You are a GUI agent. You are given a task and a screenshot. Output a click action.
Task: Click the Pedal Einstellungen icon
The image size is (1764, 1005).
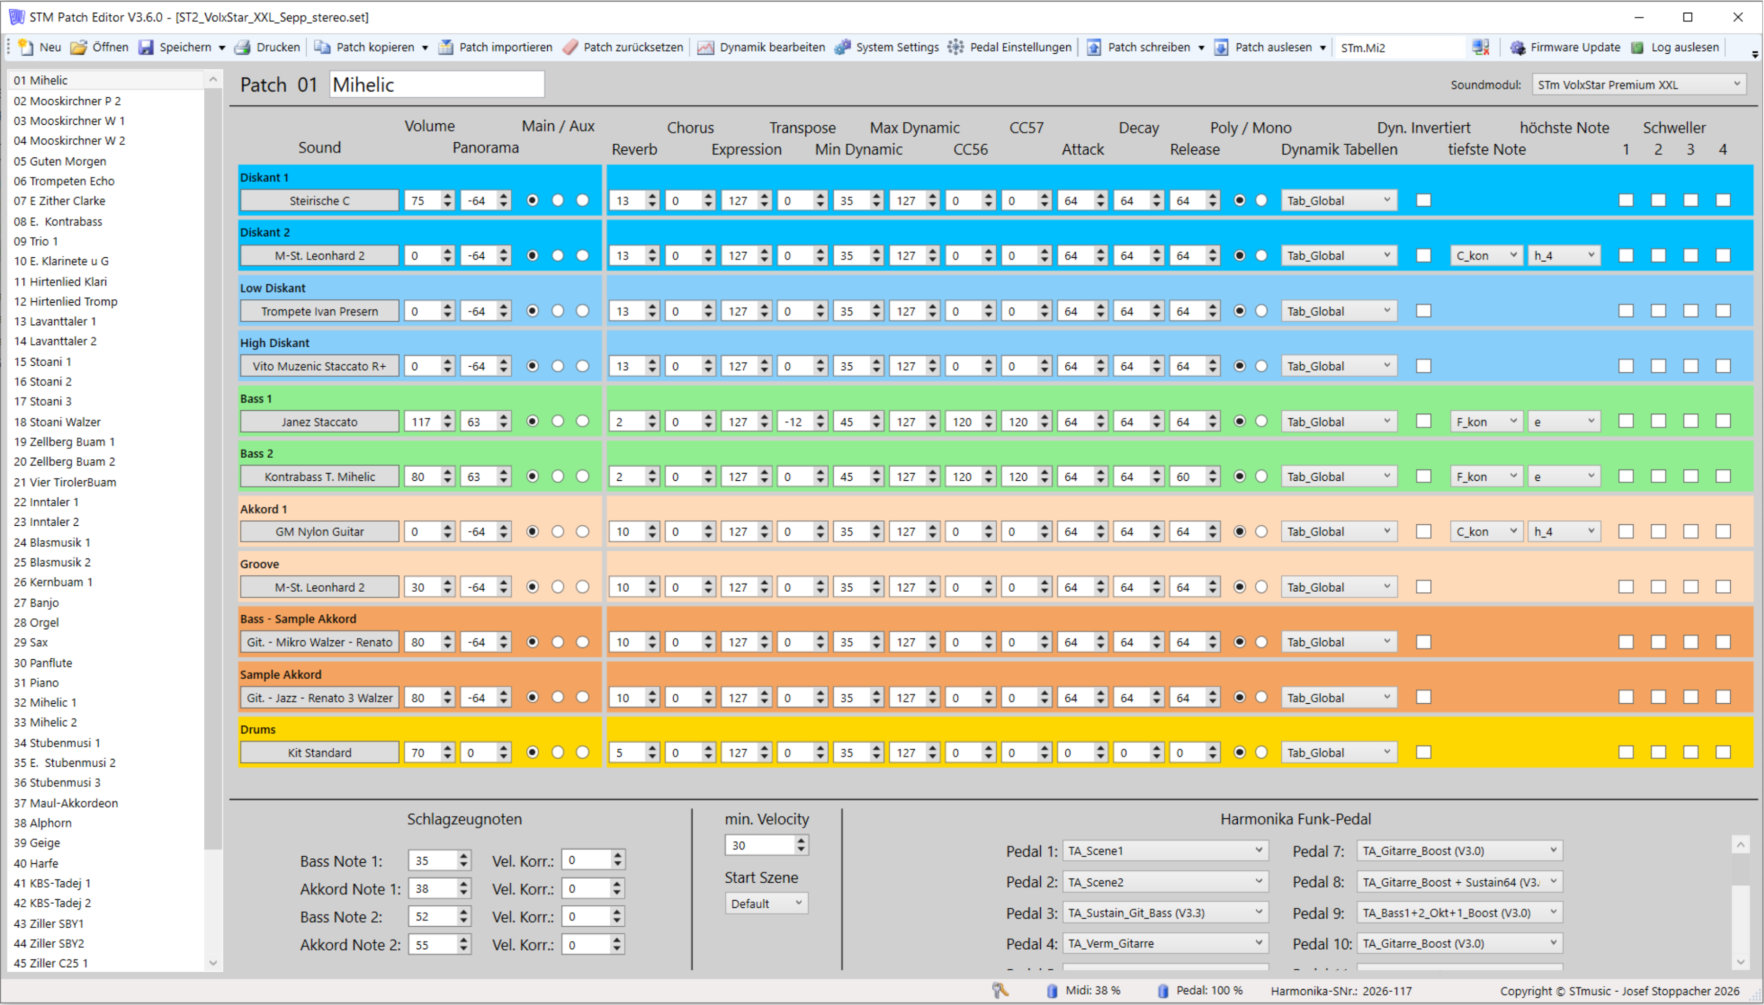click(955, 47)
